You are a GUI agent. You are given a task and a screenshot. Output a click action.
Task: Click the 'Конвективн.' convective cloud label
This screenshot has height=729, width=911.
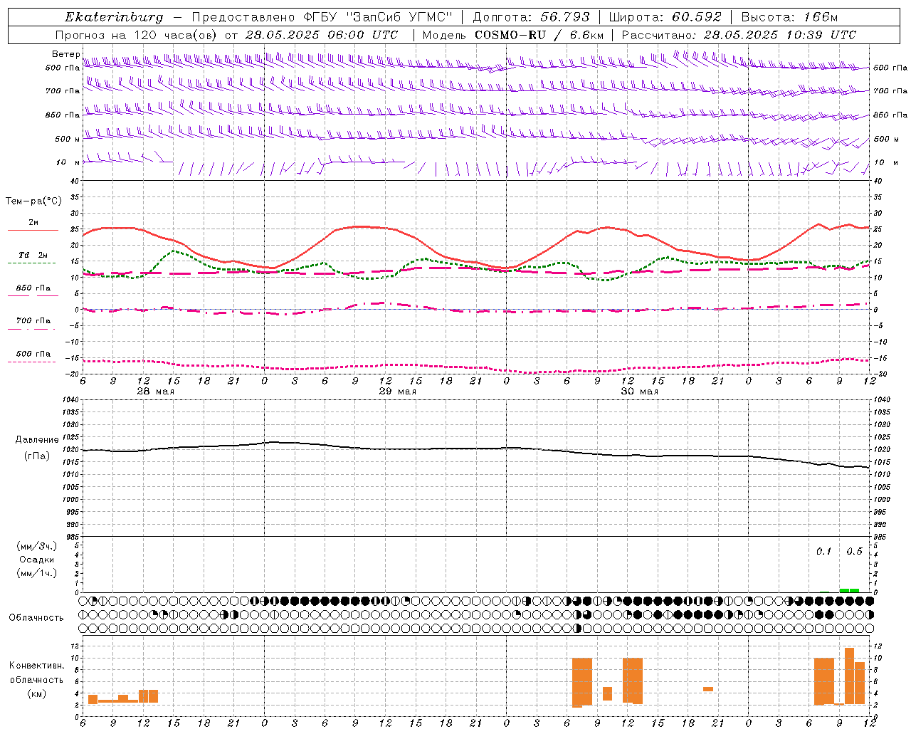pyautogui.click(x=36, y=666)
